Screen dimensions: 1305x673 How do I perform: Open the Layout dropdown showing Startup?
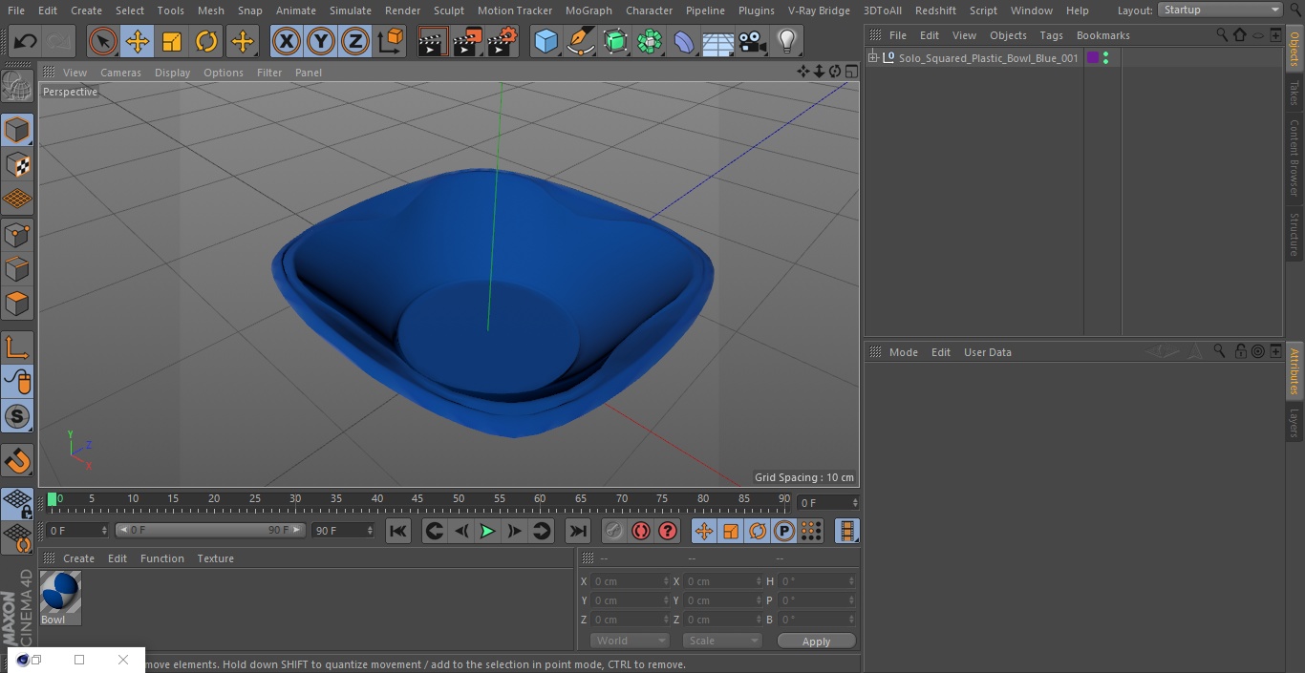1221,10
